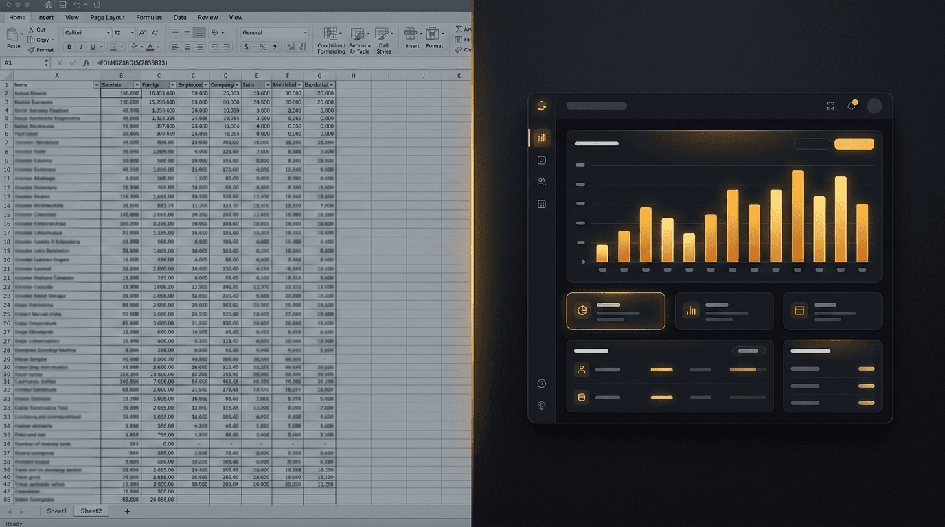Toggle italic formatting
This screenshot has width=945, height=527.
80,47
